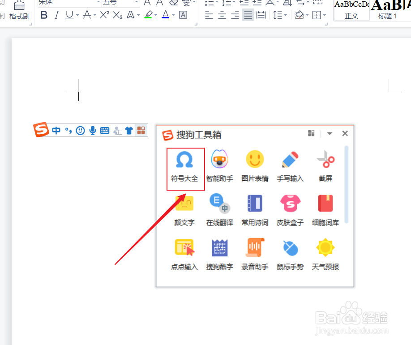This screenshot has width=411, height=345.
Task: Click the Sogou S logo on input bar
Action: click(x=41, y=129)
